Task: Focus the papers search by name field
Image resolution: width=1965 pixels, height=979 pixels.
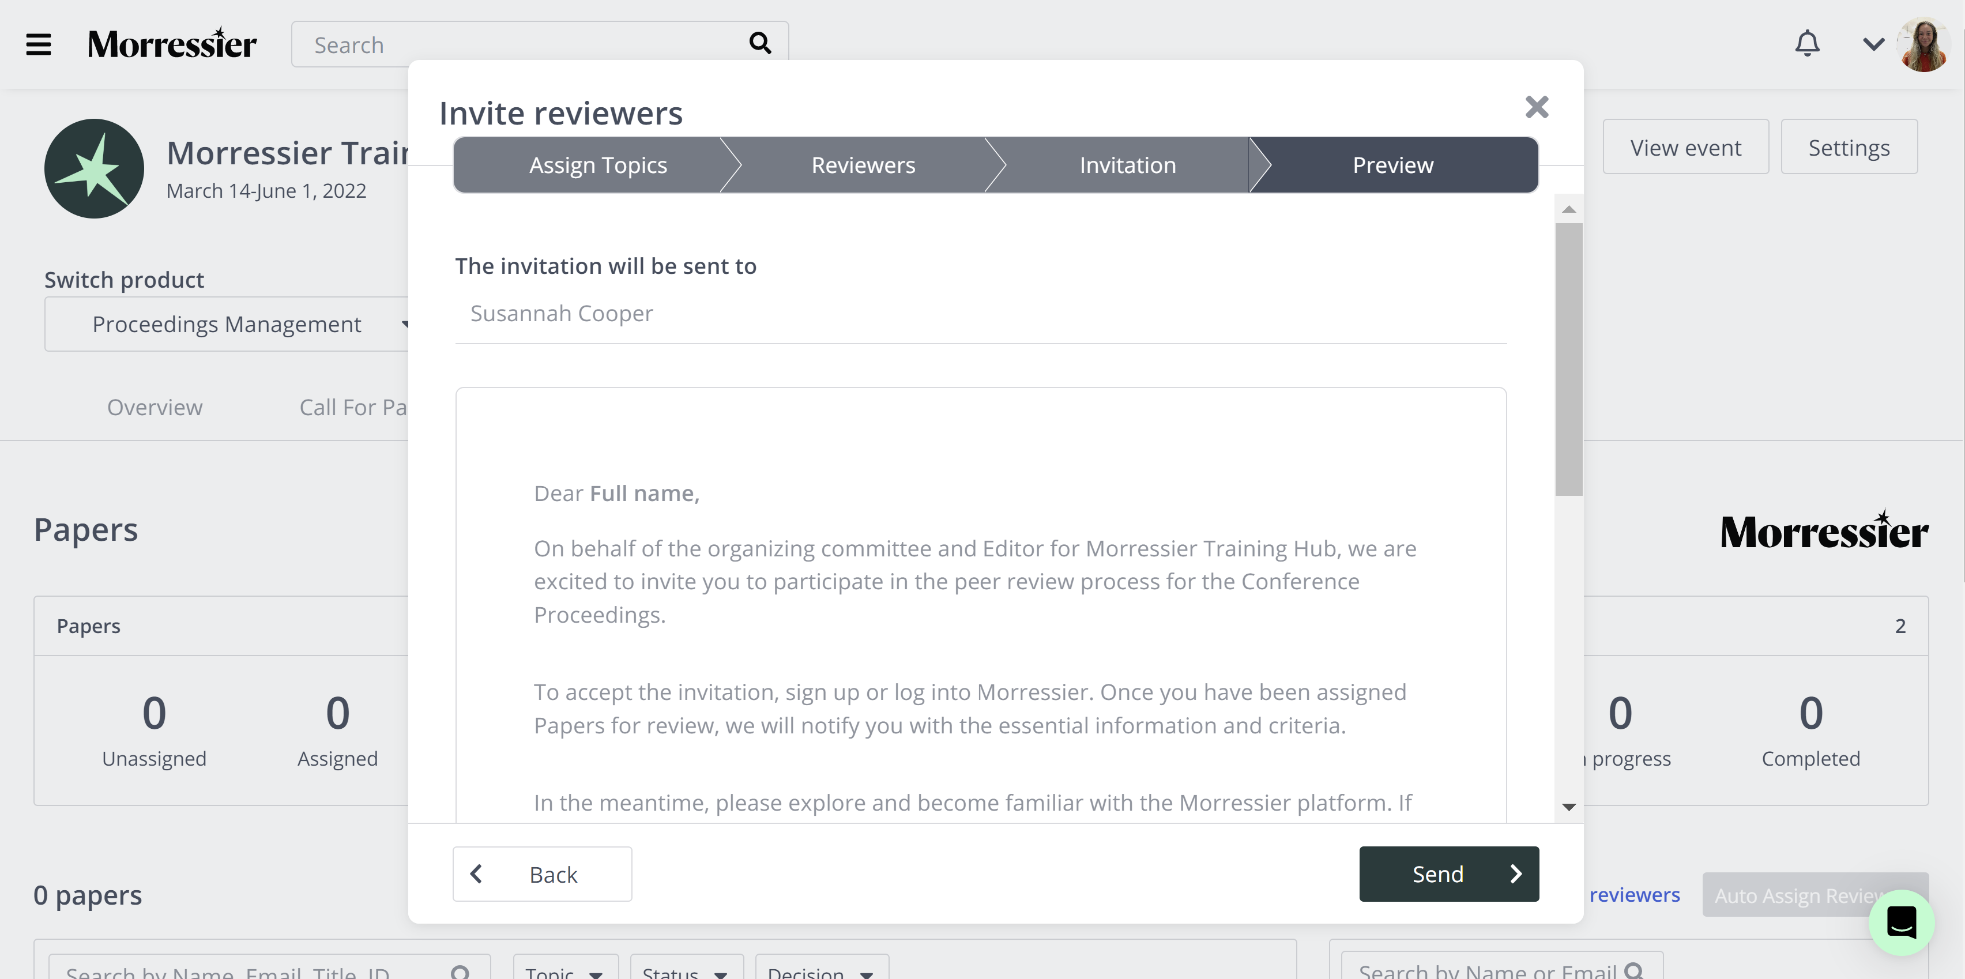Action: [269, 967]
